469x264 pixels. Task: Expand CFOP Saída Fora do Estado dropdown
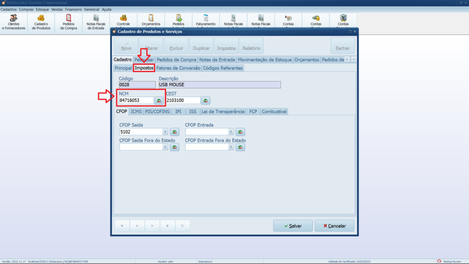pyautogui.click(x=165, y=147)
